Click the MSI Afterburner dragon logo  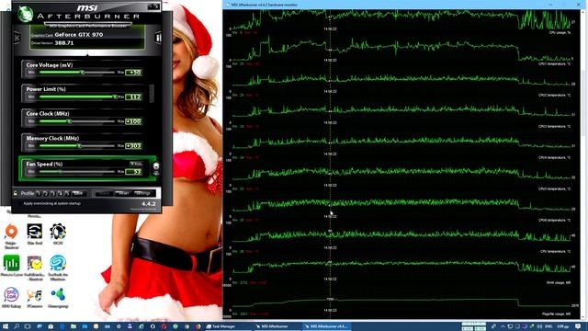25,14
